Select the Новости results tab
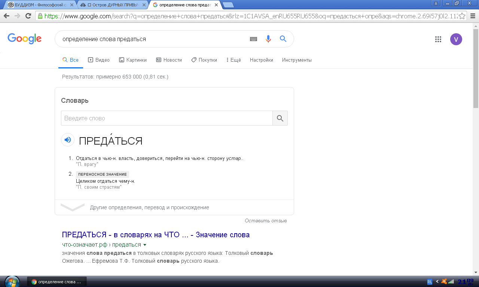This screenshot has width=479, height=287. coord(169,60)
